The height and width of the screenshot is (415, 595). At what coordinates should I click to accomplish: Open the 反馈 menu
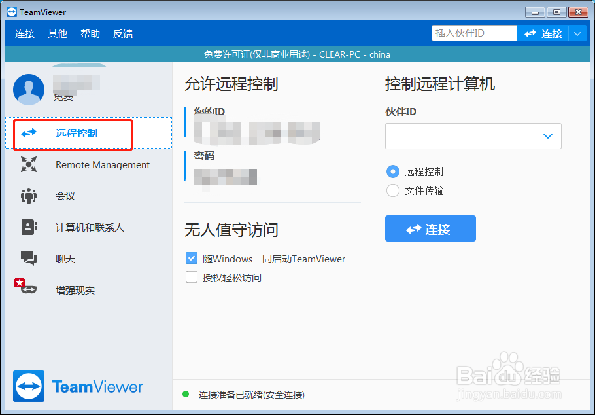tap(123, 34)
